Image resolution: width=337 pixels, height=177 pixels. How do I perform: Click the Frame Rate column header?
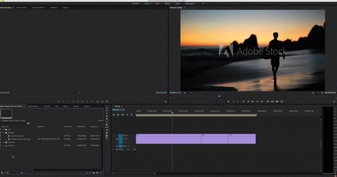click(x=67, y=127)
